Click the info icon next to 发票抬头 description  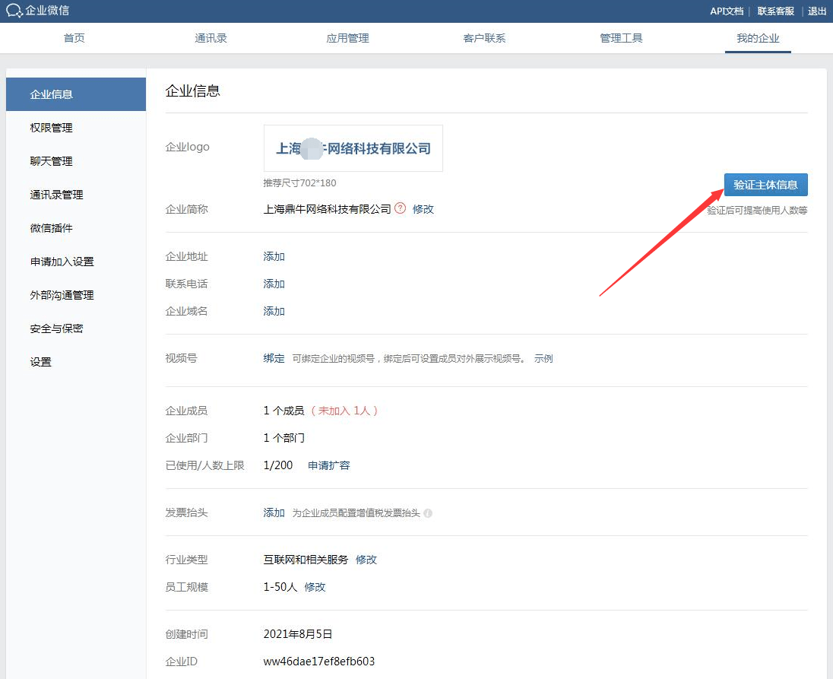click(x=428, y=513)
